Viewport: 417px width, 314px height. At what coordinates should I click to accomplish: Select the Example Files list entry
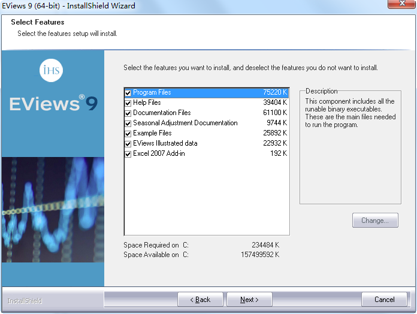(x=152, y=134)
